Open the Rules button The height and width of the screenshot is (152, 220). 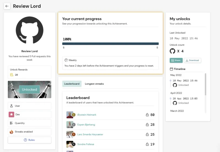click(x=29, y=140)
